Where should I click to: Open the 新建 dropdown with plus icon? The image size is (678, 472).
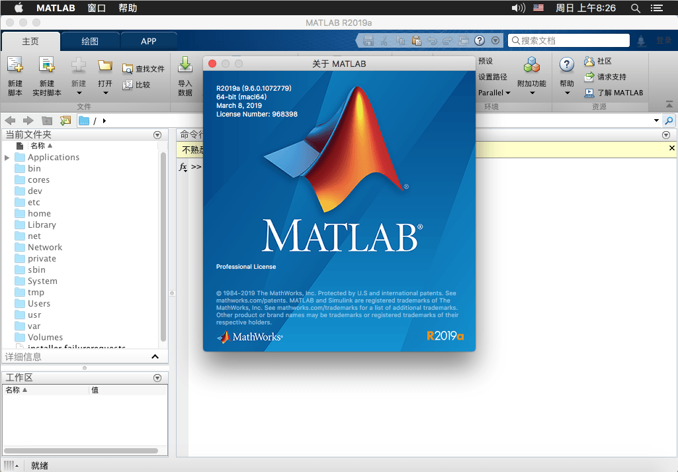pyautogui.click(x=78, y=77)
